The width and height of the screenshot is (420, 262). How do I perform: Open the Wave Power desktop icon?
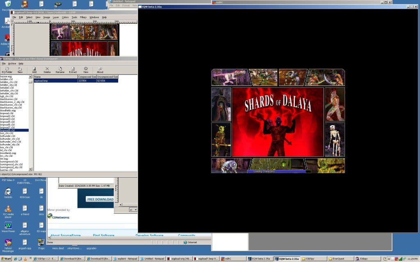(x=8, y=227)
